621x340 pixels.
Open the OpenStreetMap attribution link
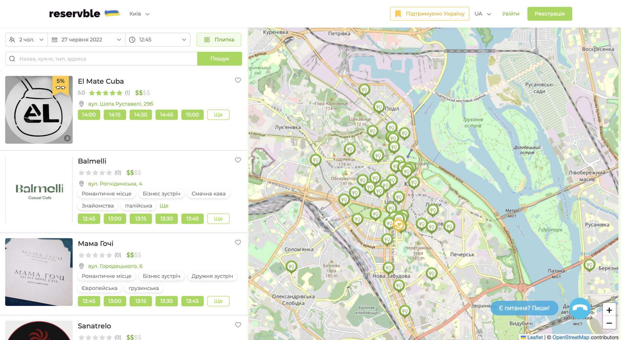(571, 337)
